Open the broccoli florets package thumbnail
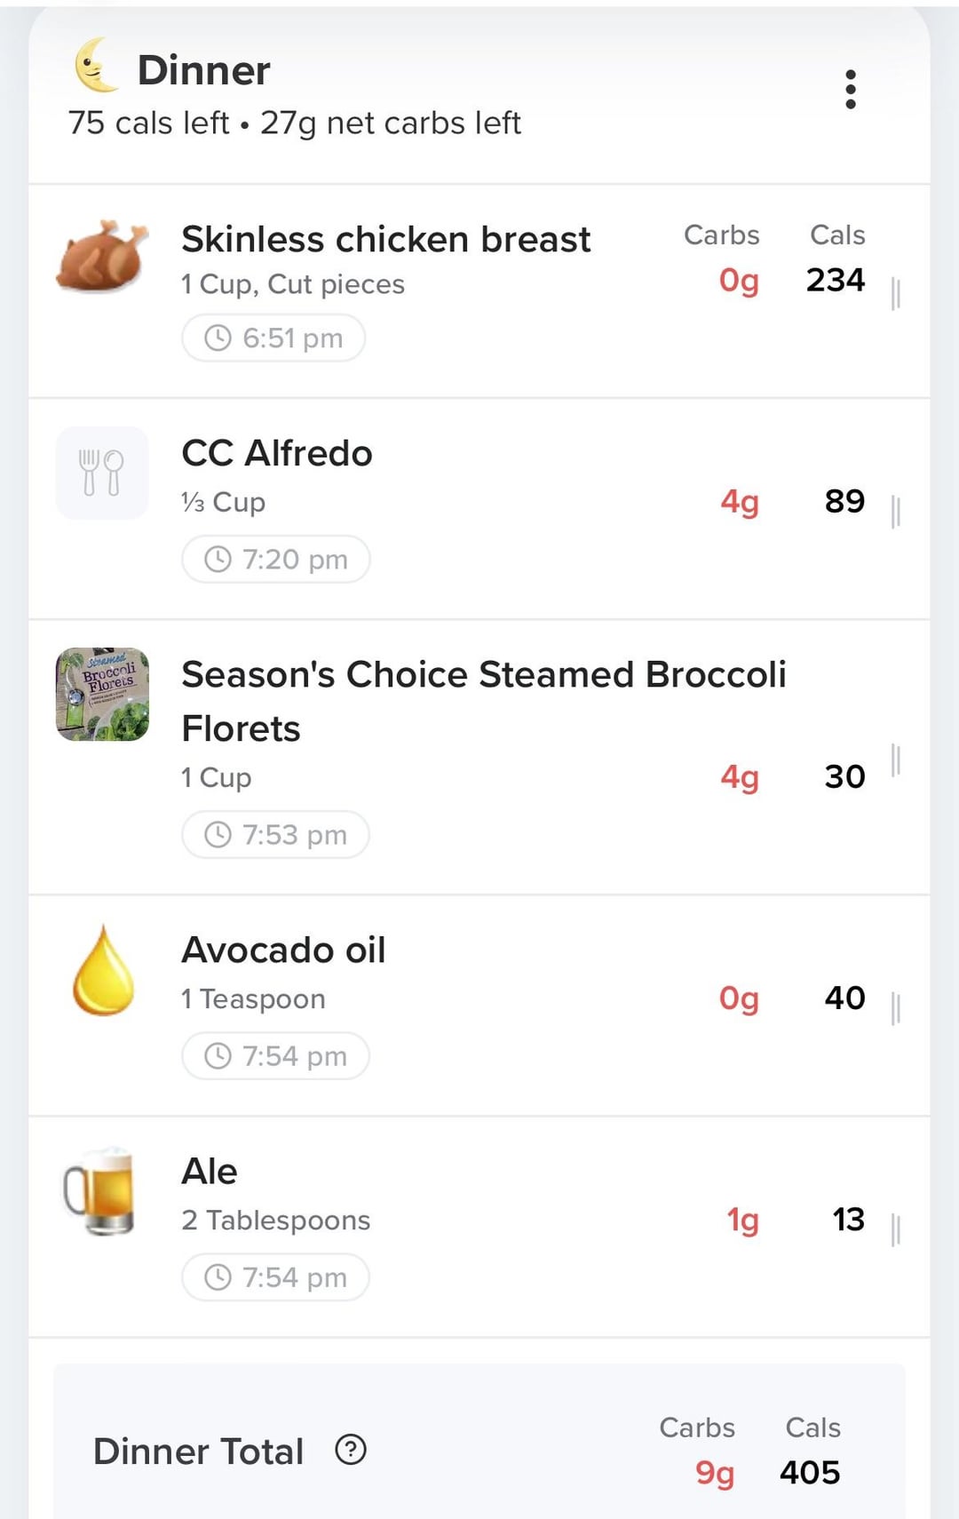This screenshot has width=959, height=1519. pyautogui.click(x=102, y=694)
